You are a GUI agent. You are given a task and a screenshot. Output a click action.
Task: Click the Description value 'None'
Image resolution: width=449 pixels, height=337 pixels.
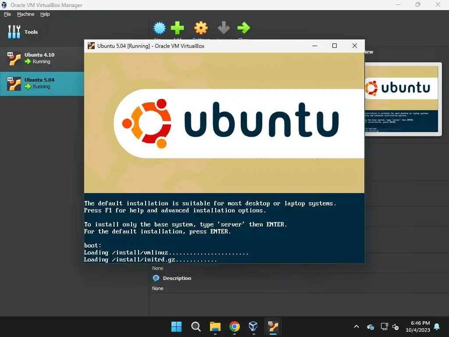coord(157,288)
